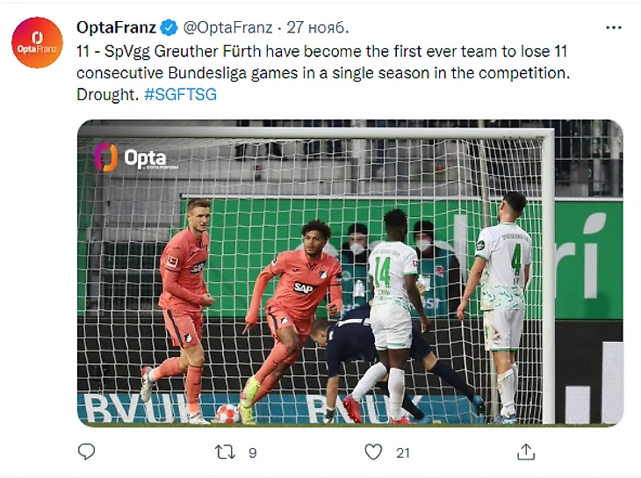Image resolution: width=641 pixels, height=478 pixels.
Task: Click the share upload icon
Action: [526, 452]
